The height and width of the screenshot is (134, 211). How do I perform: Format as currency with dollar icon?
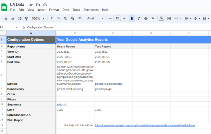click(x=52, y=18)
